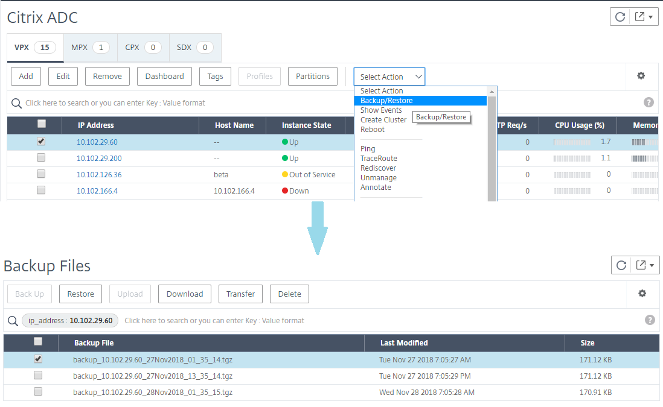Viewport: 663px width, 407px height.
Task: Click help icon beside Citrix ADC search
Action: tap(649, 102)
